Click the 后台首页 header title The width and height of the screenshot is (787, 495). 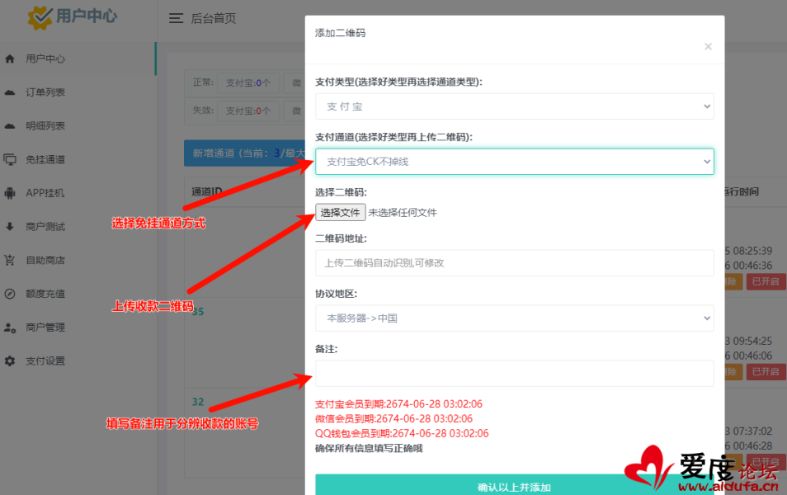(x=214, y=19)
